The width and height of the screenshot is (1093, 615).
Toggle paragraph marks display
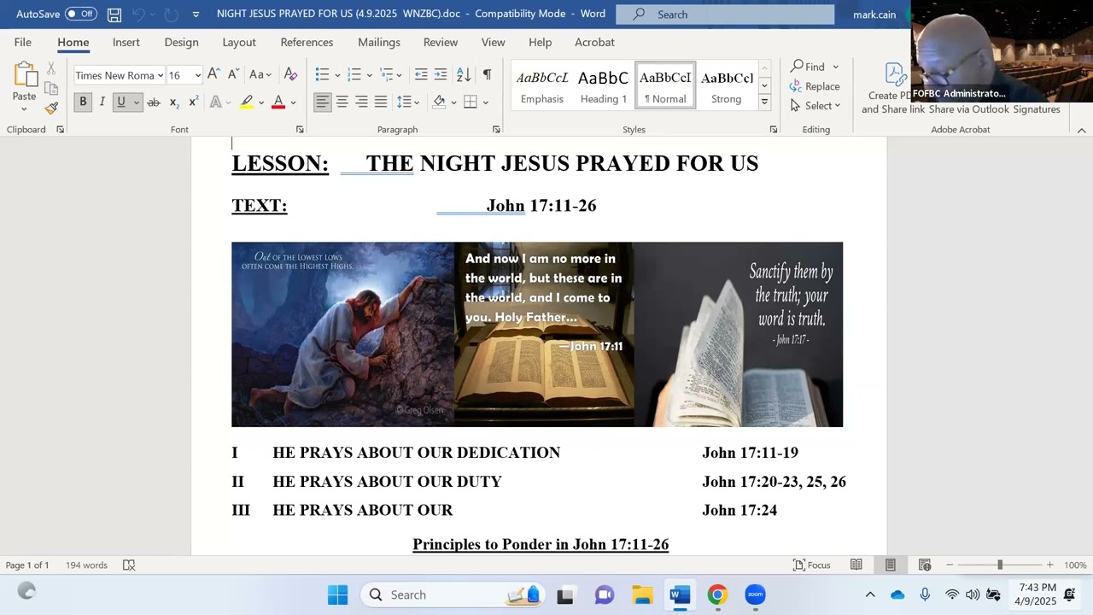[487, 75]
